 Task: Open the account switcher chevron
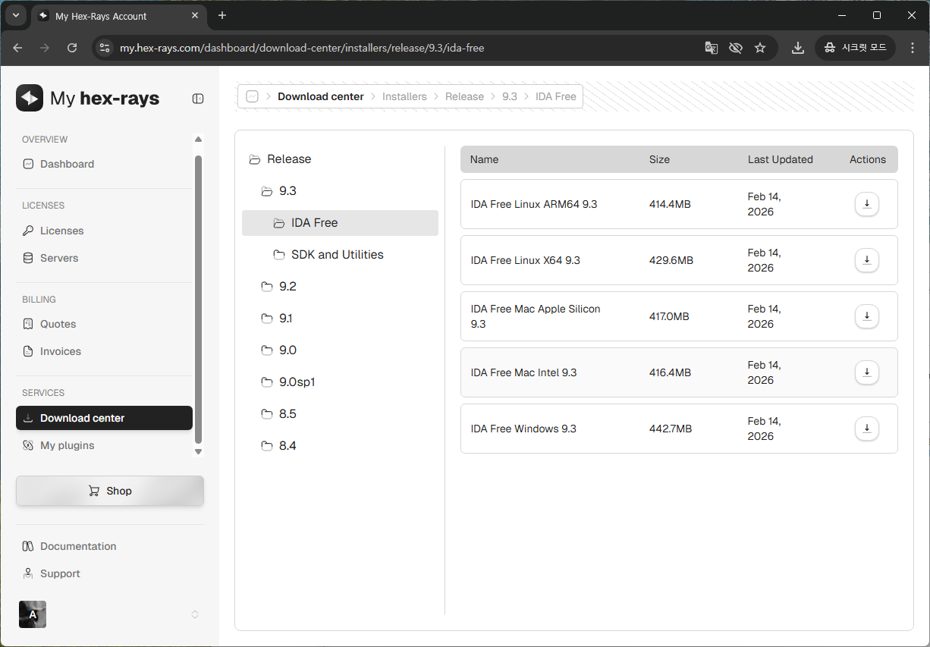point(195,614)
